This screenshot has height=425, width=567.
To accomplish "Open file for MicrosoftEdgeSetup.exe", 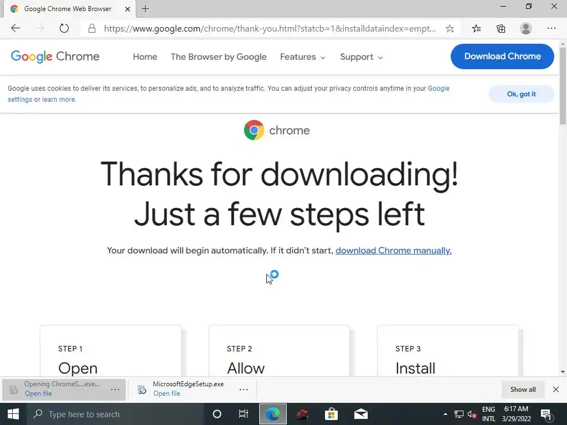I will pos(167,393).
